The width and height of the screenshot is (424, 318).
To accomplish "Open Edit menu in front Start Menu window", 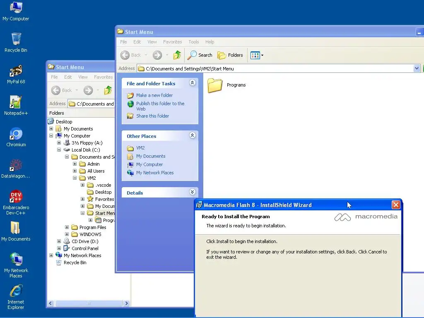I will [137, 42].
